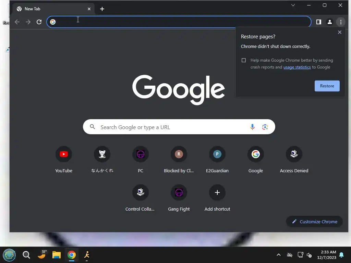Open the YouTube shortcut
351x263 pixels.
click(64, 159)
